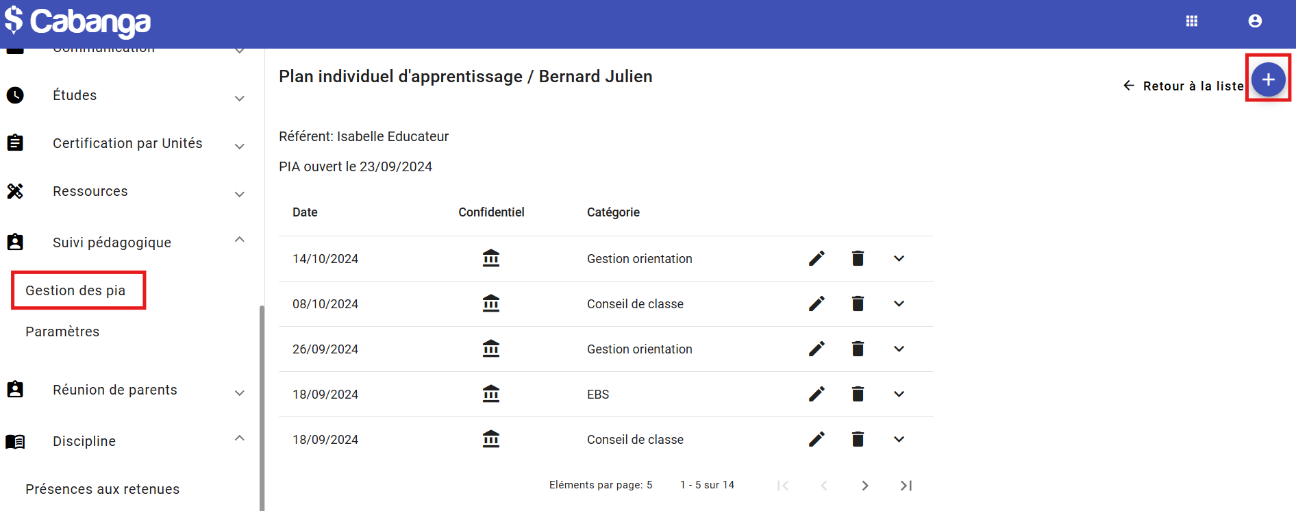Image resolution: width=1296 pixels, height=511 pixels.
Task: Click the Certification par Unités clipboard icon
Action: click(x=15, y=142)
